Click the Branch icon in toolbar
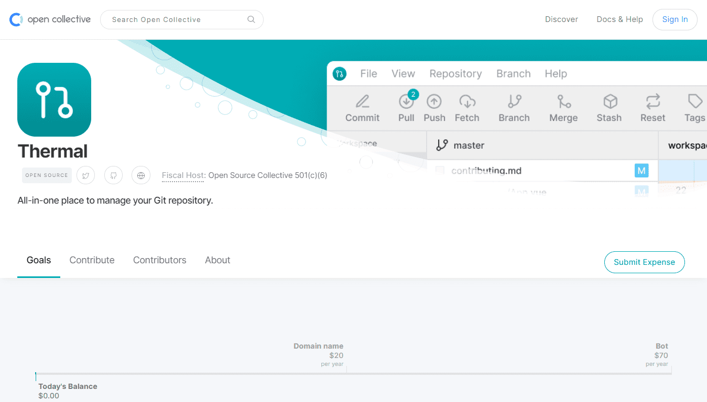This screenshot has height=402, width=707. coord(514,101)
